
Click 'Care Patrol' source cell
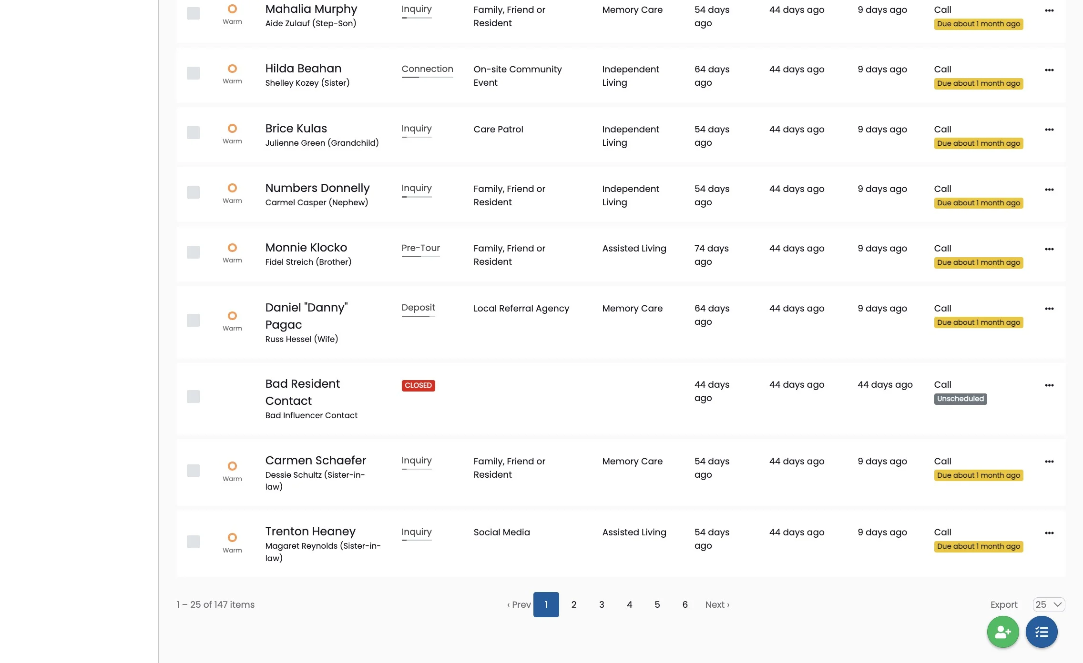[x=498, y=129]
